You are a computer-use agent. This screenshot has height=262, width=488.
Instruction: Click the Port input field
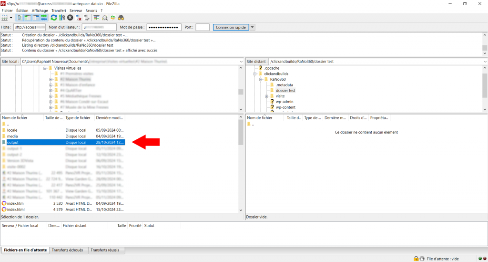pos(202,27)
